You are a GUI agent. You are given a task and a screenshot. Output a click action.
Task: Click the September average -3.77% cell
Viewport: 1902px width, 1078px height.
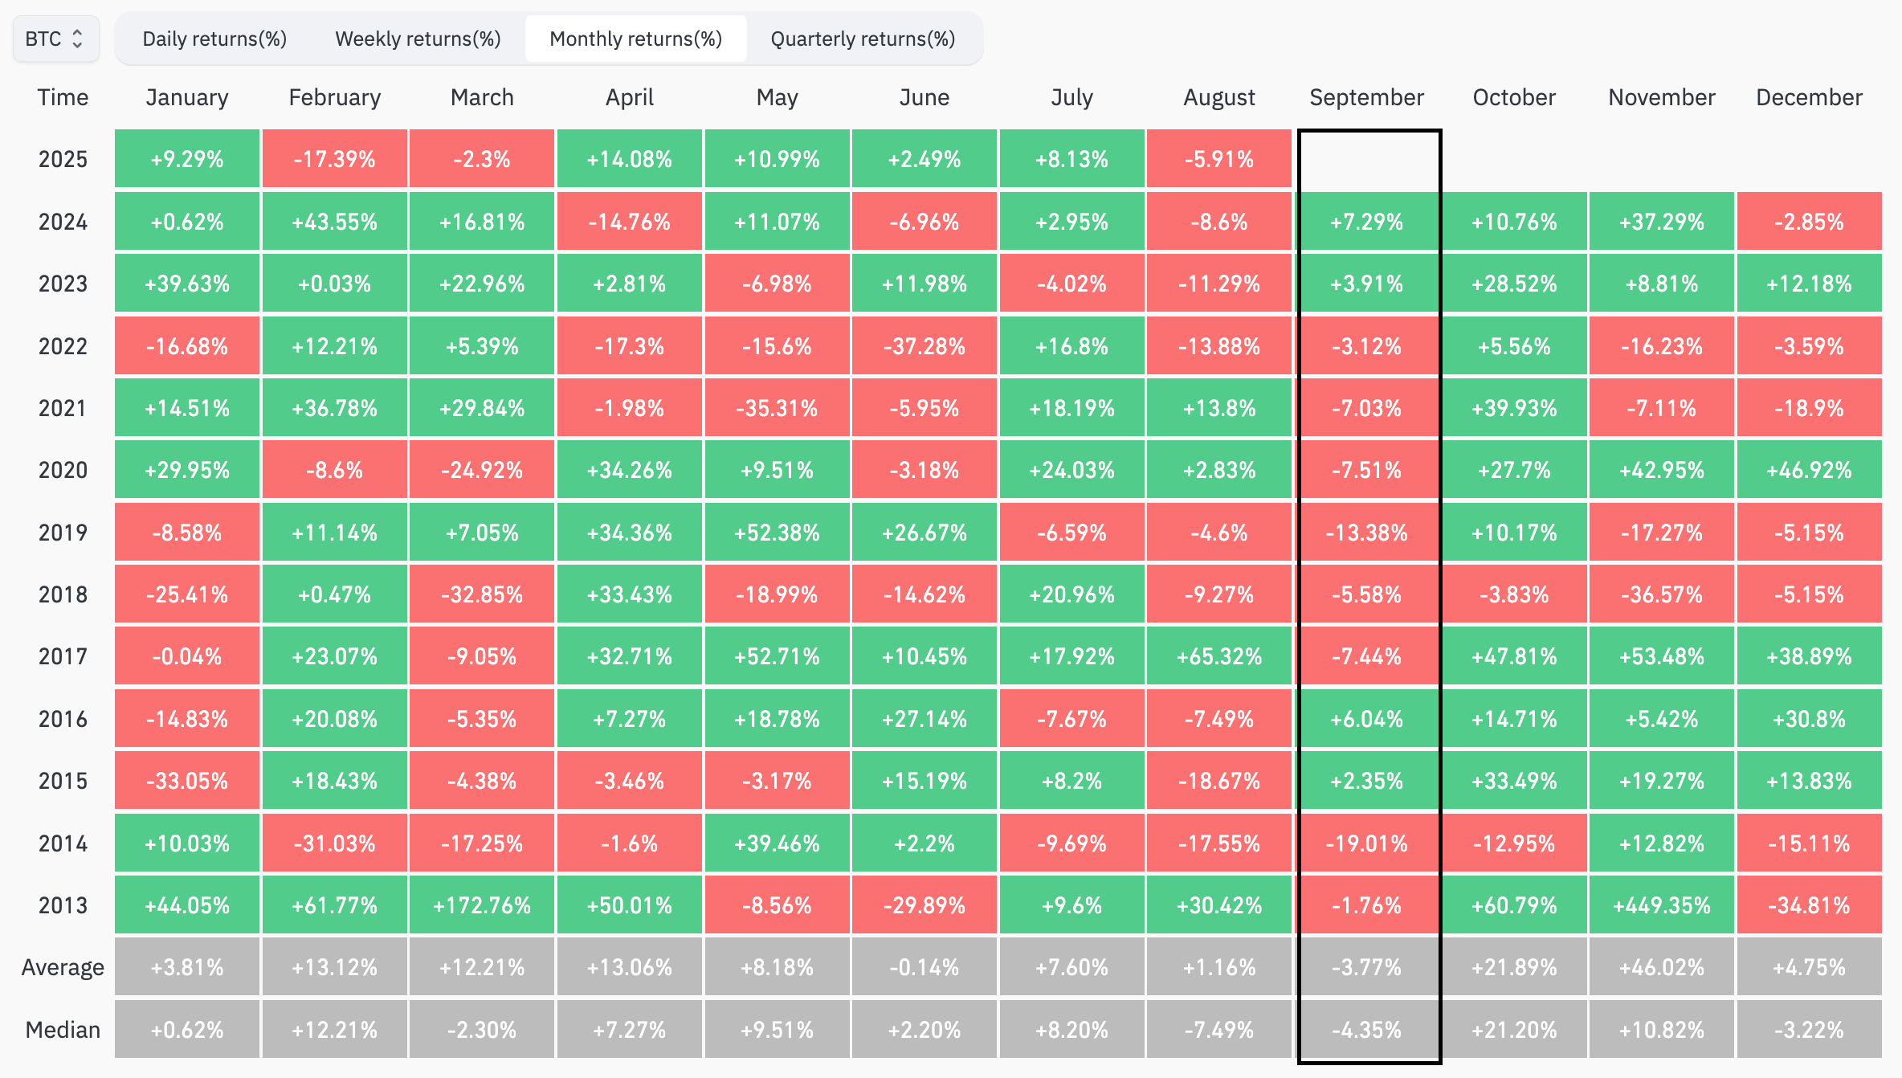pyautogui.click(x=1366, y=967)
